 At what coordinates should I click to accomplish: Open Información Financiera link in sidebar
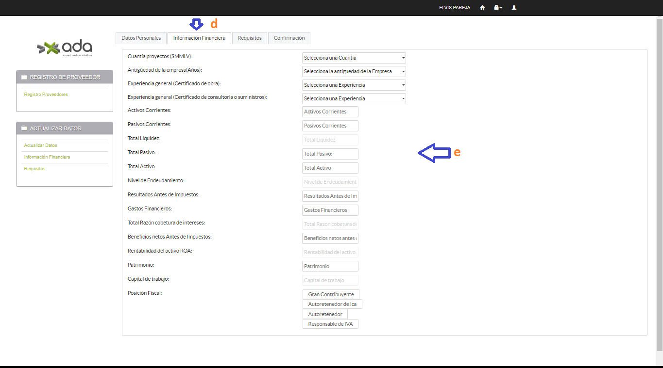47,157
